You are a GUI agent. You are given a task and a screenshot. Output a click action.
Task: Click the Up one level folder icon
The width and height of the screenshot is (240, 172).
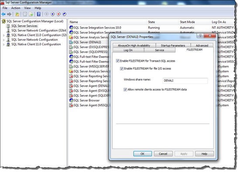tap(17, 14)
